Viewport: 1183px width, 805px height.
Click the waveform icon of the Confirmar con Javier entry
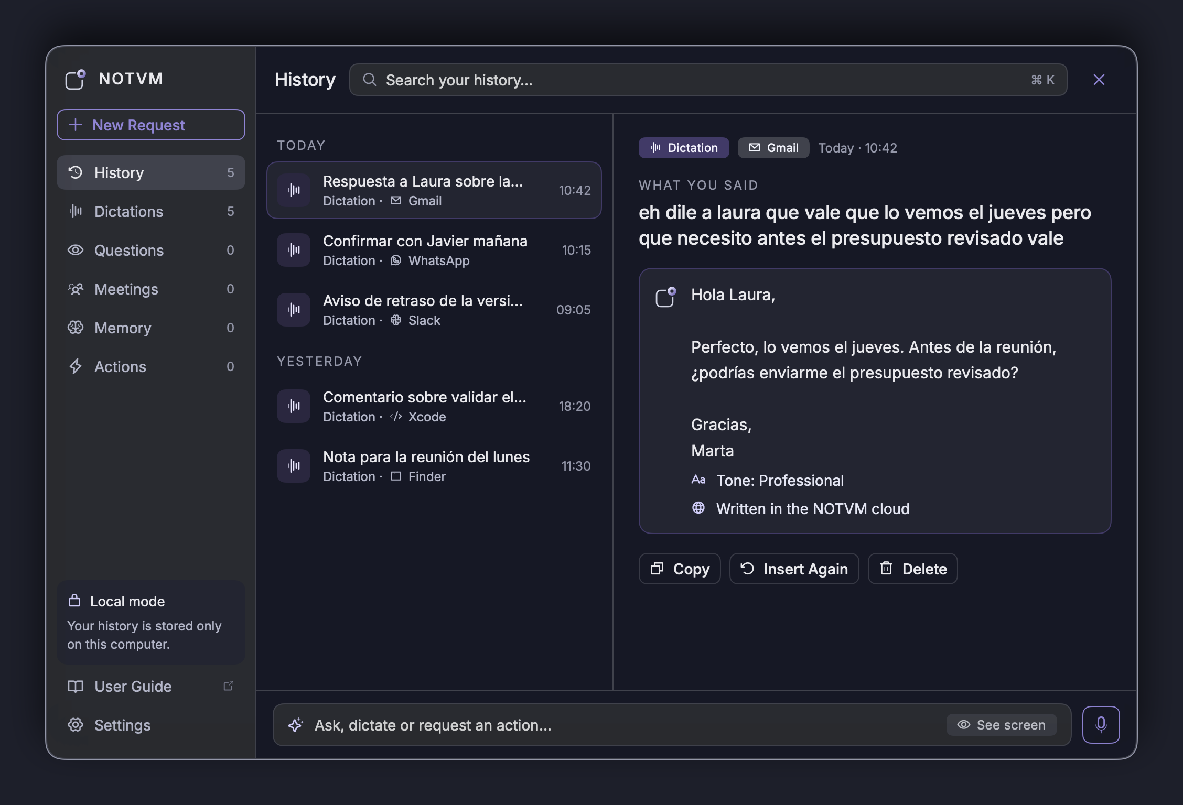point(294,250)
